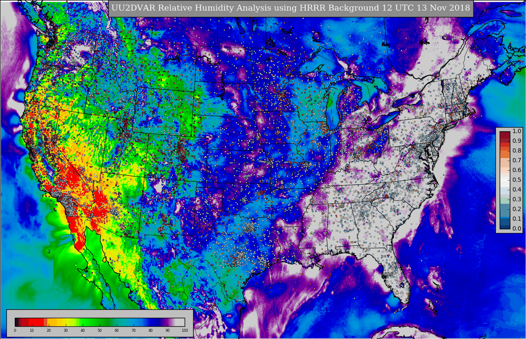Pick the dark blue bottom segment of right colorbar
The width and height of the screenshot is (526, 339).
tap(505, 227)
